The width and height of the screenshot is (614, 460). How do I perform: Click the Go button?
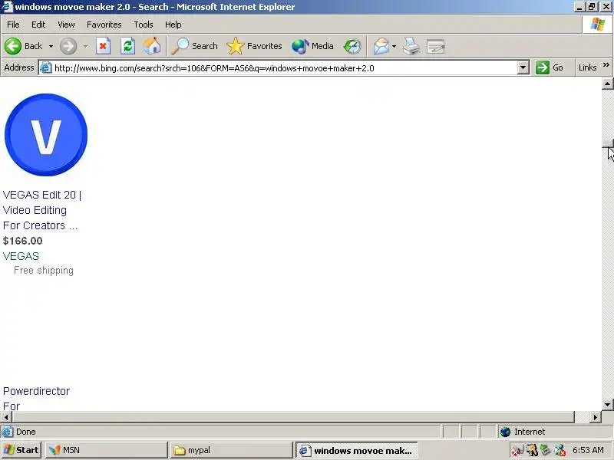[x=550, y=67]
